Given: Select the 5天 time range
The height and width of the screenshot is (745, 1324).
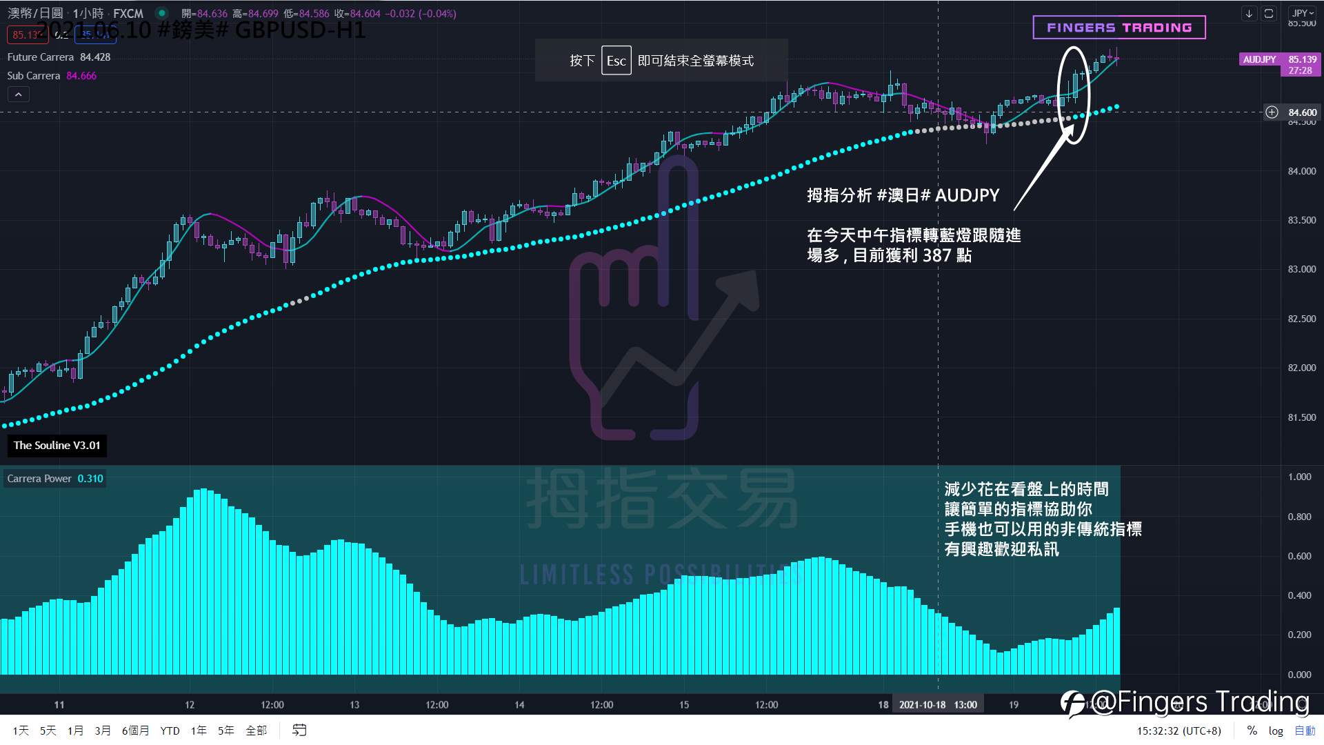Looking at the screenshot, I should tap(48, 731).
